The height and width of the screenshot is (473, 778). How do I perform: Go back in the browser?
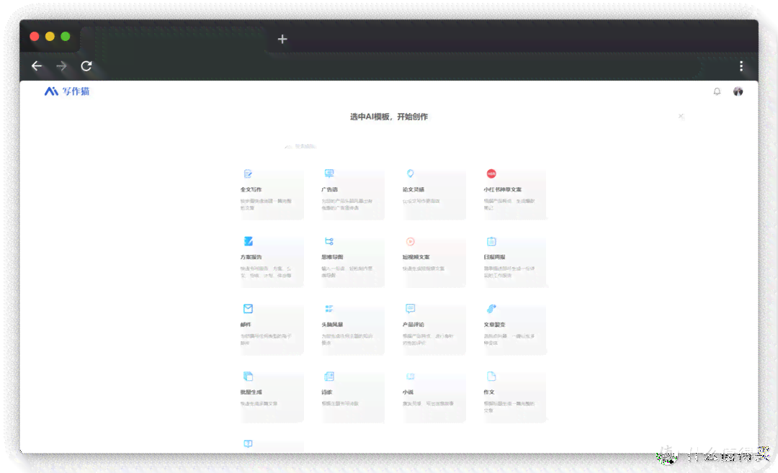pyautogui.click(x=37, y=66)
